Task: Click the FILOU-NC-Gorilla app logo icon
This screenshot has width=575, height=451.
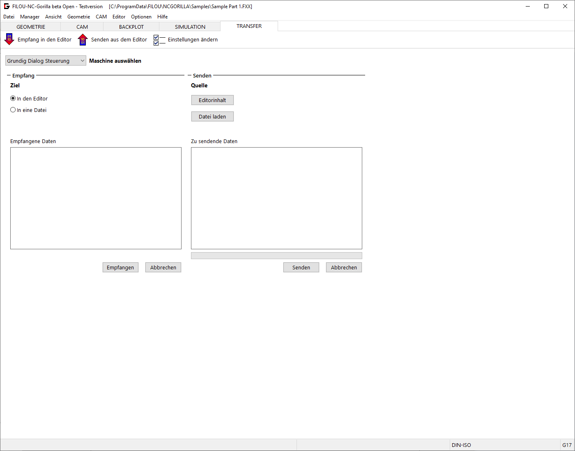Action: coord(7,6)
